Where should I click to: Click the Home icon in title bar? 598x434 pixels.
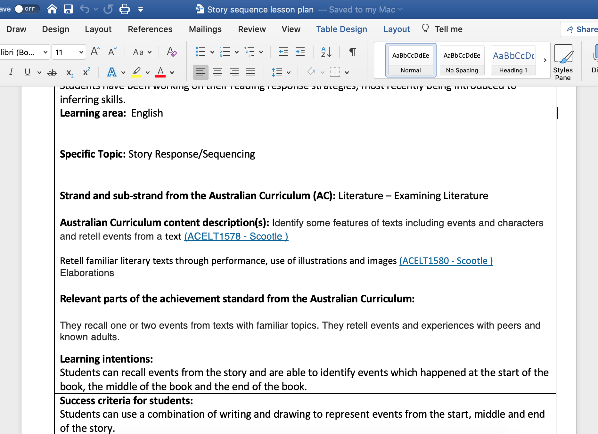coord(52,9)
